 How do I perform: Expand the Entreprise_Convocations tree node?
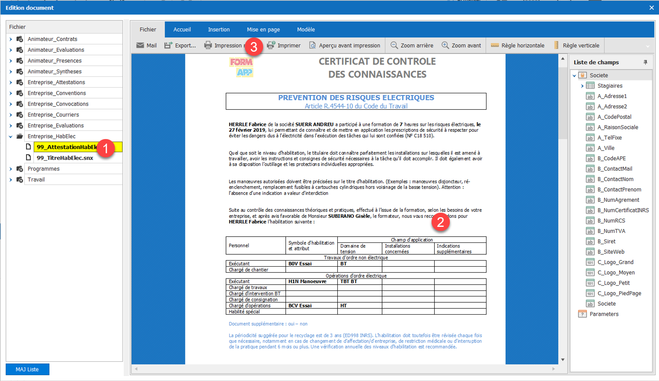click(11, 104)
